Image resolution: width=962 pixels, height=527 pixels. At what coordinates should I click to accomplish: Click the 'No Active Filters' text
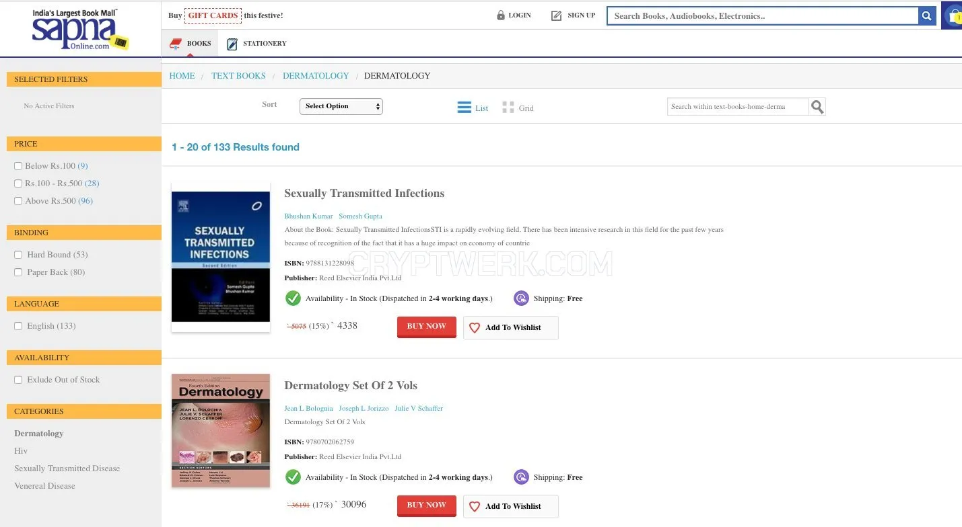coord(49,106)
